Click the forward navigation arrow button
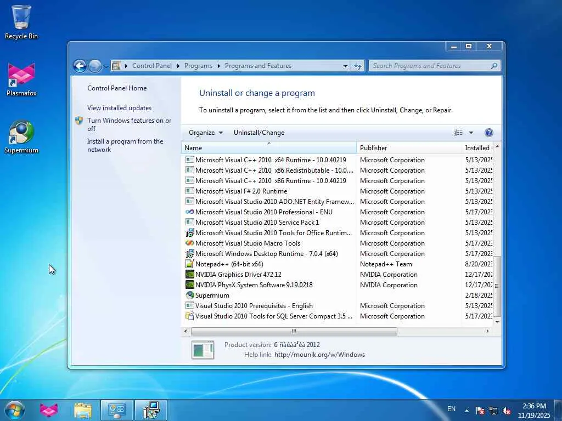The width and height of the screenshot is (562, 421). click(95, 66)
